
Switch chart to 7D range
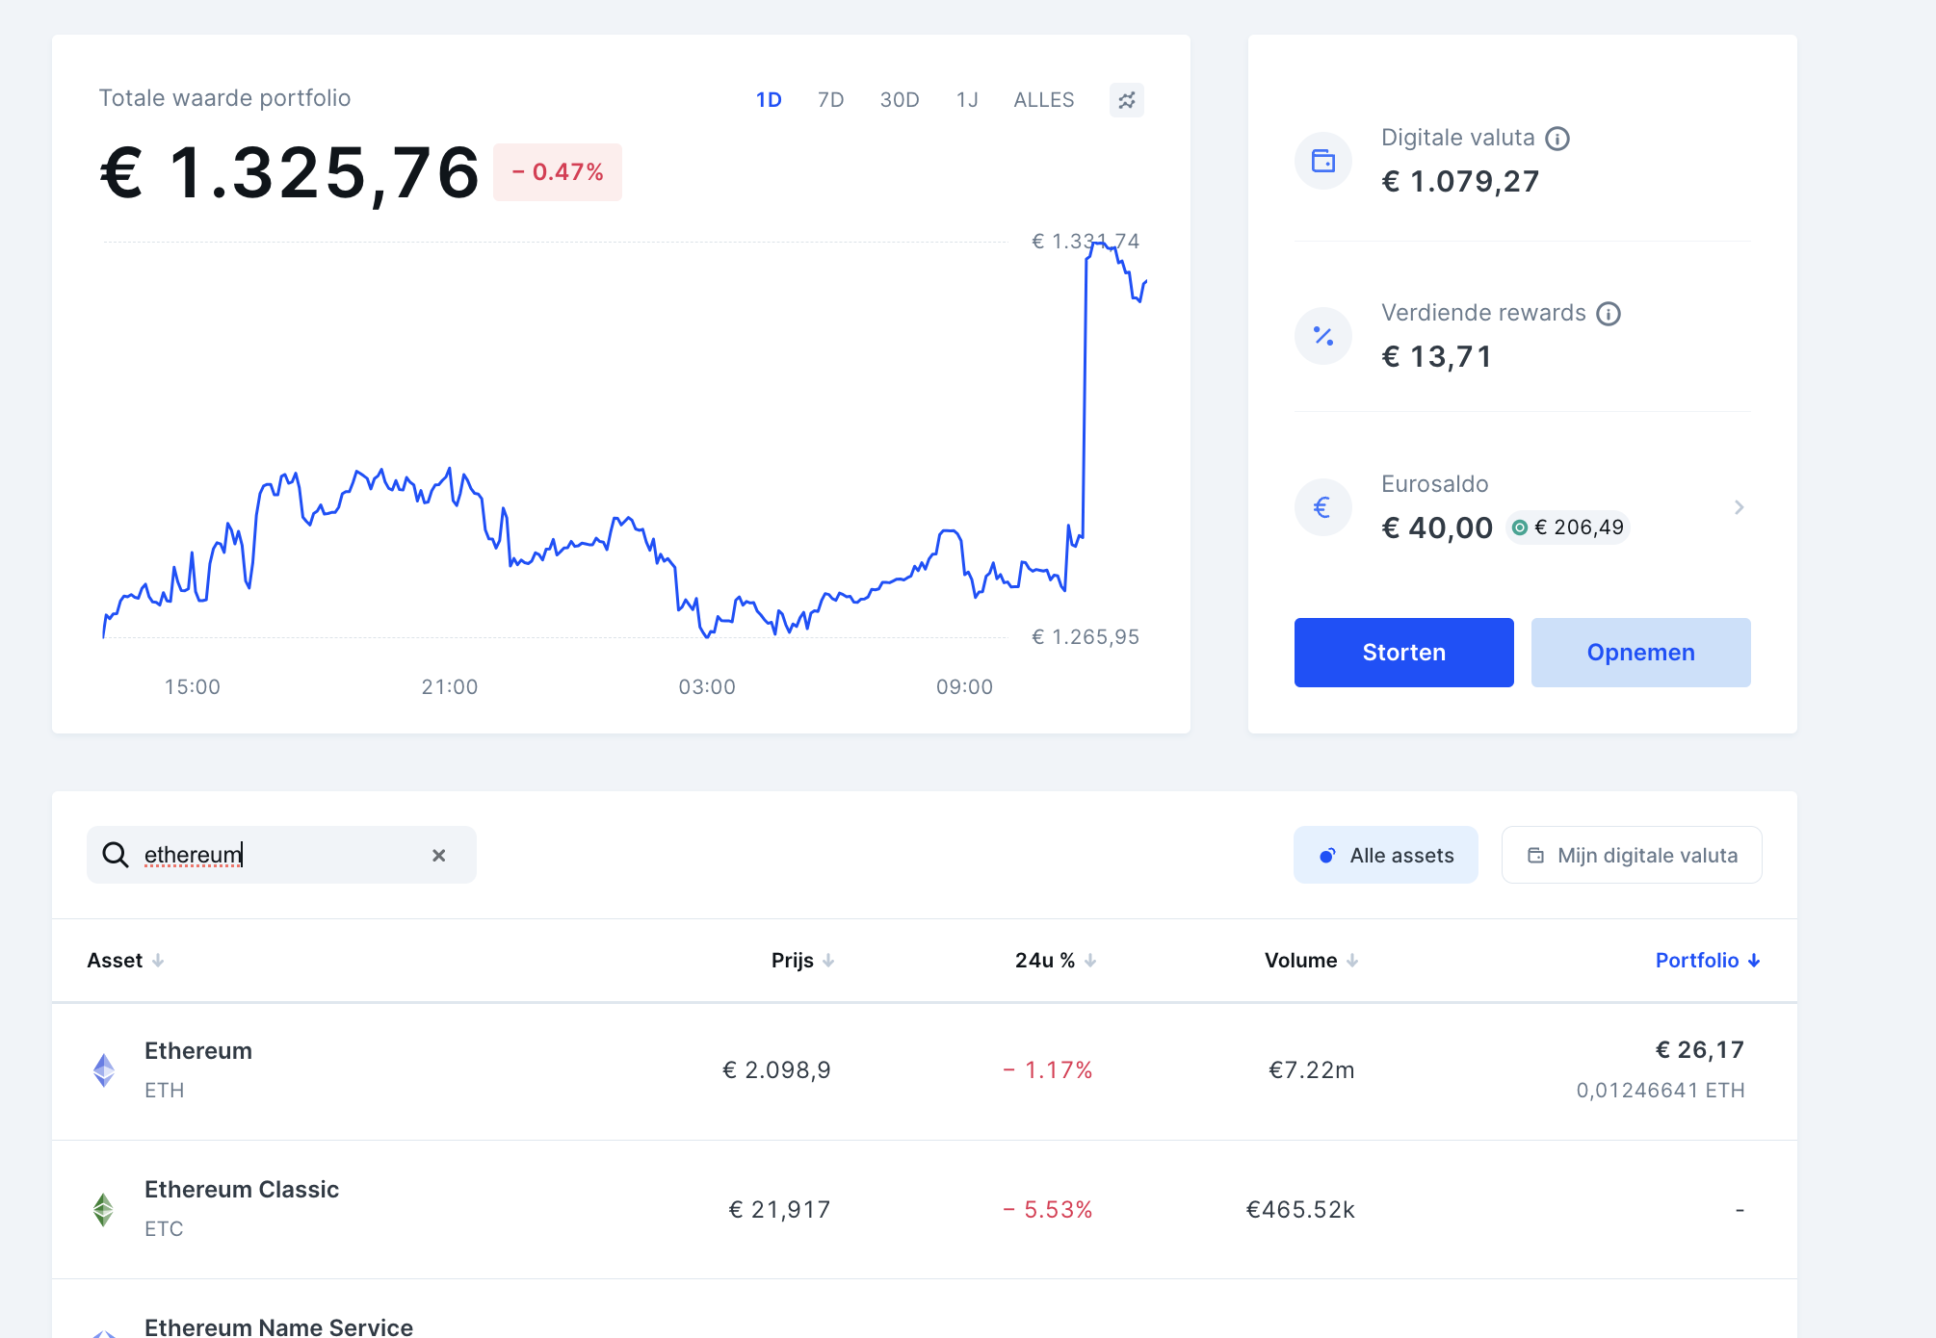point(830,100)
